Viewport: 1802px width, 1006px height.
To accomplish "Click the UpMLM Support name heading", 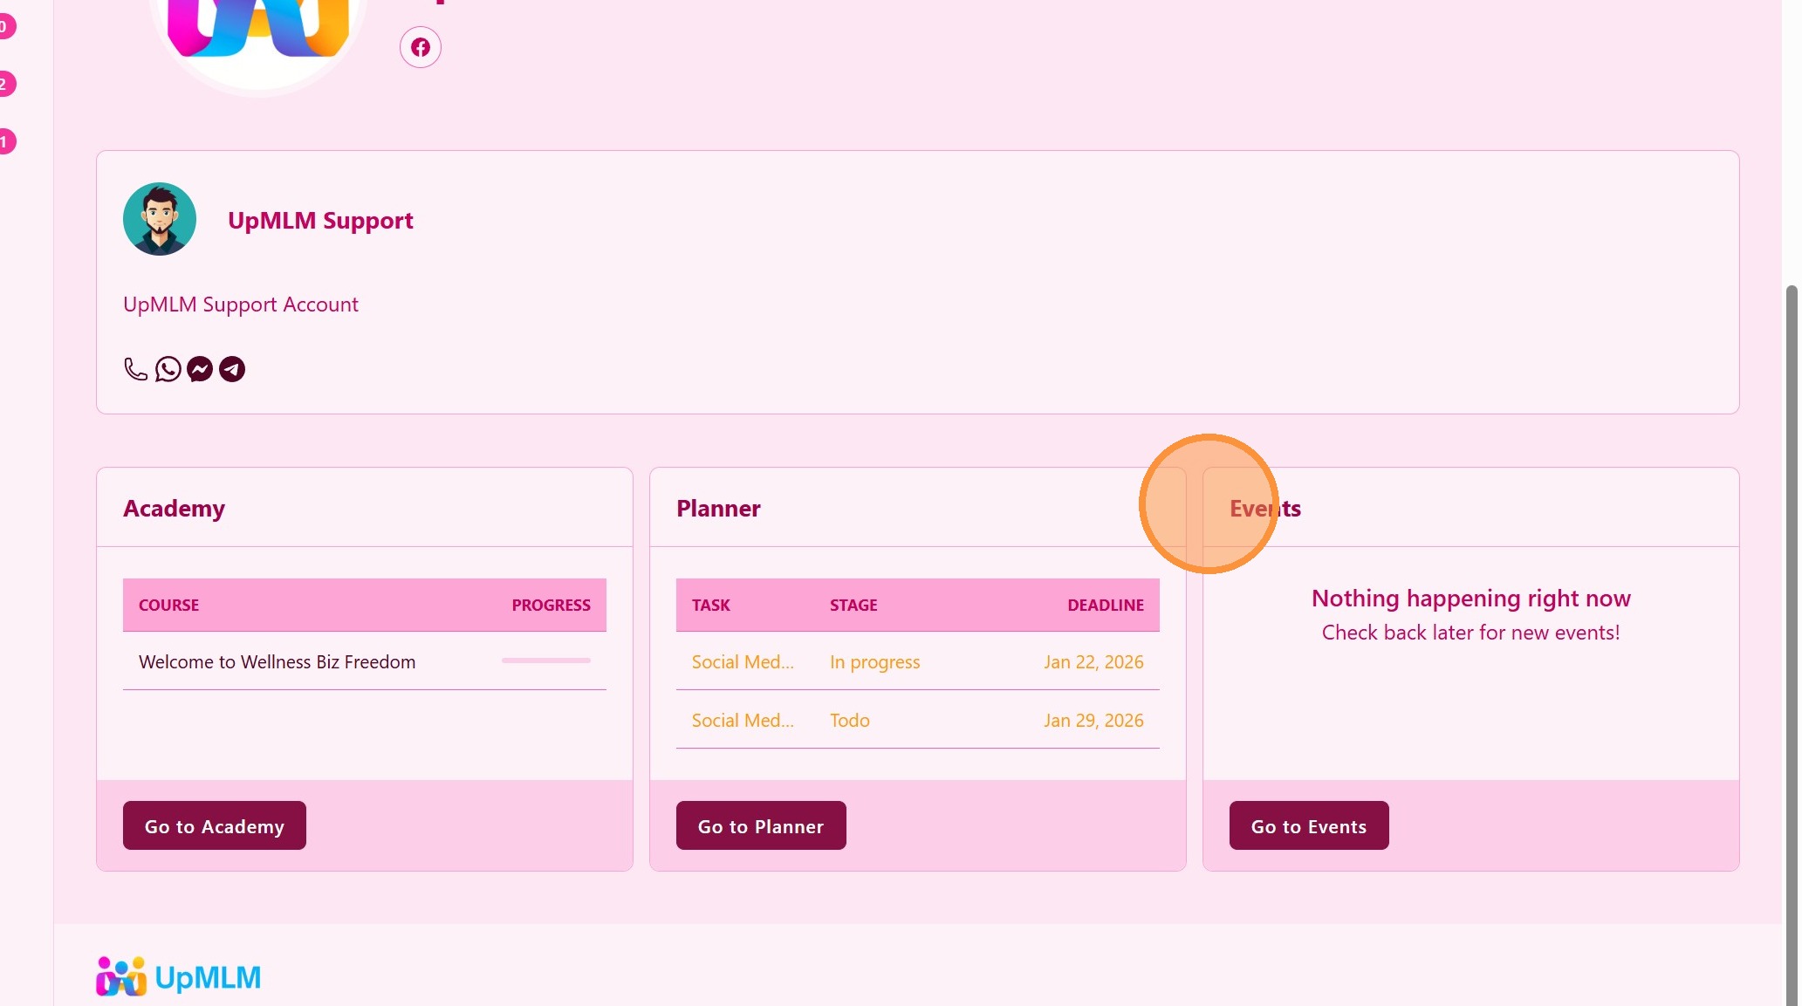I will click(x=320, y=220).
